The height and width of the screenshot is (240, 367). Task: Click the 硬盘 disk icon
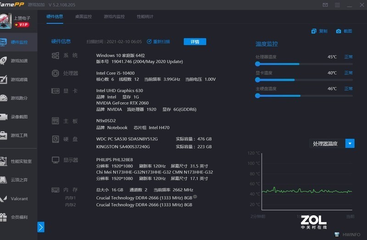pyautogui.click(x=56, y=139)
